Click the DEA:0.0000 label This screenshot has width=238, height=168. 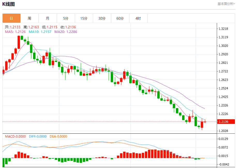pos(58,136)
